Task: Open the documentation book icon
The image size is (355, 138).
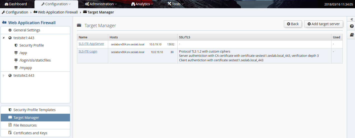Action: [352, 35]
